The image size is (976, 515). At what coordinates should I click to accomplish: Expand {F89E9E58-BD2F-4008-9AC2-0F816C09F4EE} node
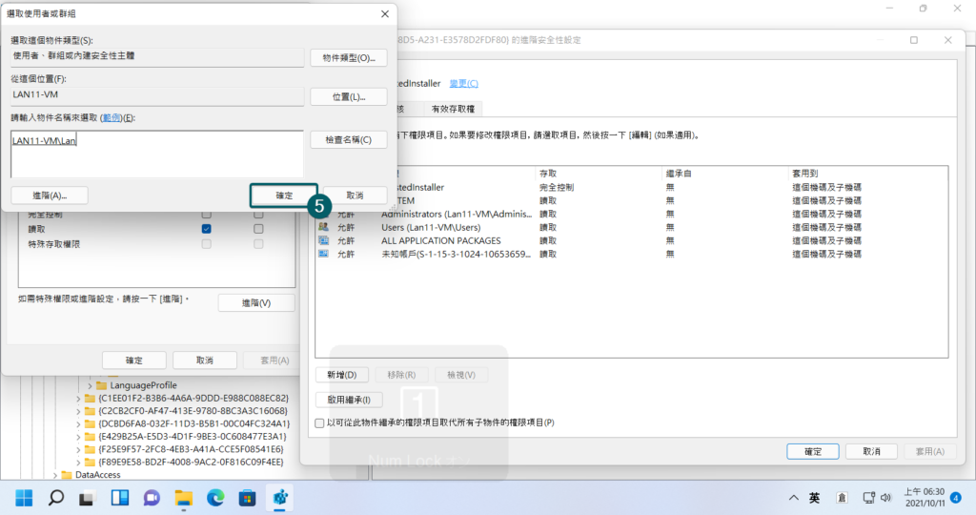pyautogui.click(x=78, y=462)
